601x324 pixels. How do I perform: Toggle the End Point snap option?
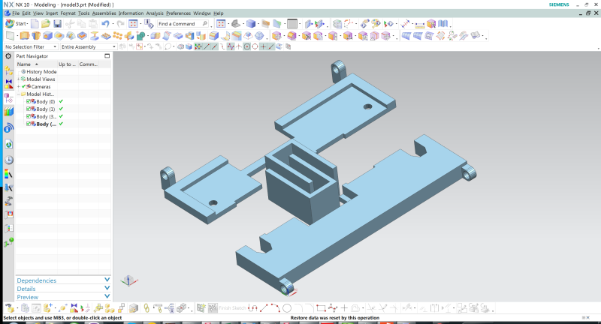pos(207,46)
